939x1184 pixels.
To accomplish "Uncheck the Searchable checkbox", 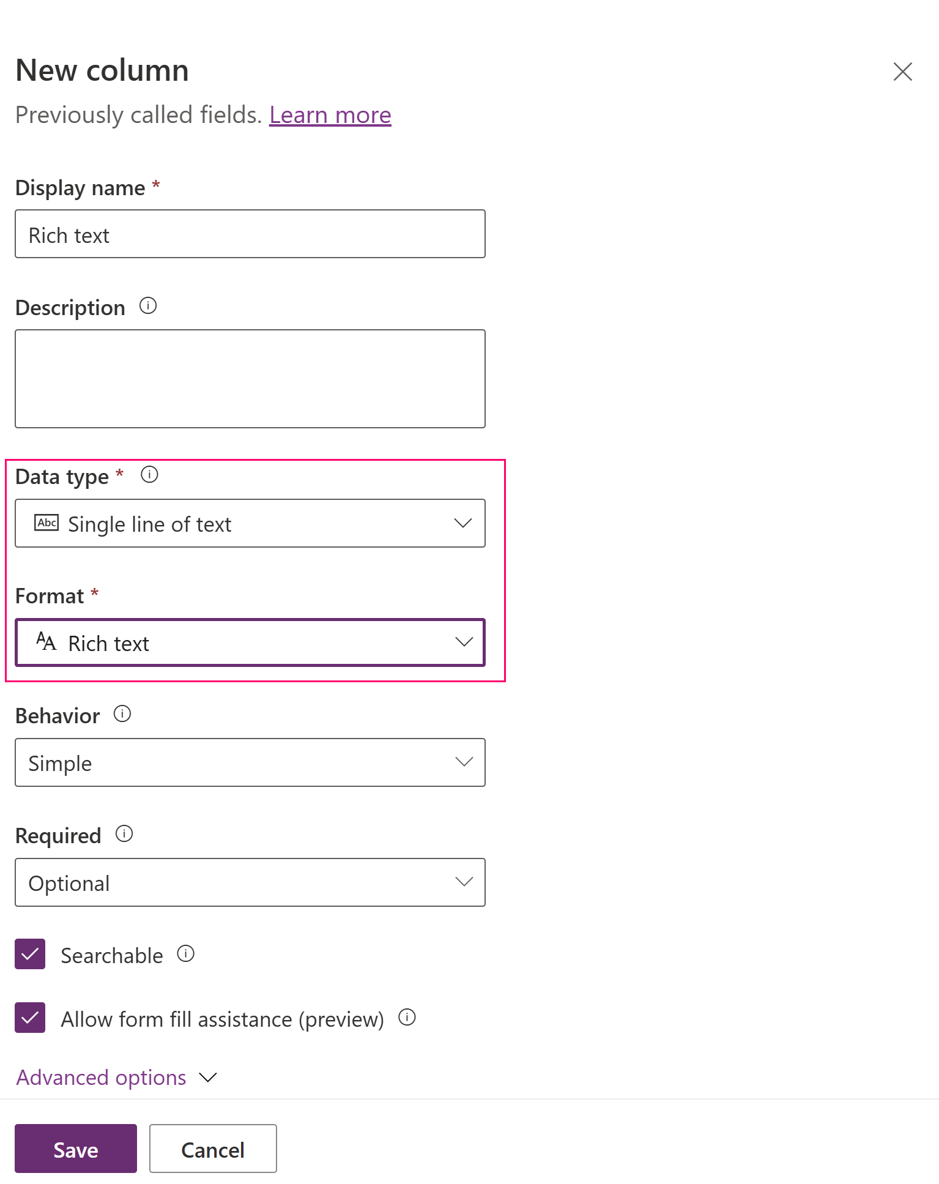I will click(30, 954).
